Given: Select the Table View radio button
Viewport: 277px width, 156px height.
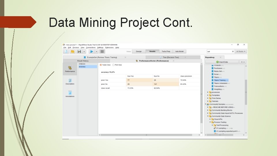Looking at the screenshot, I should coord(101,65).
